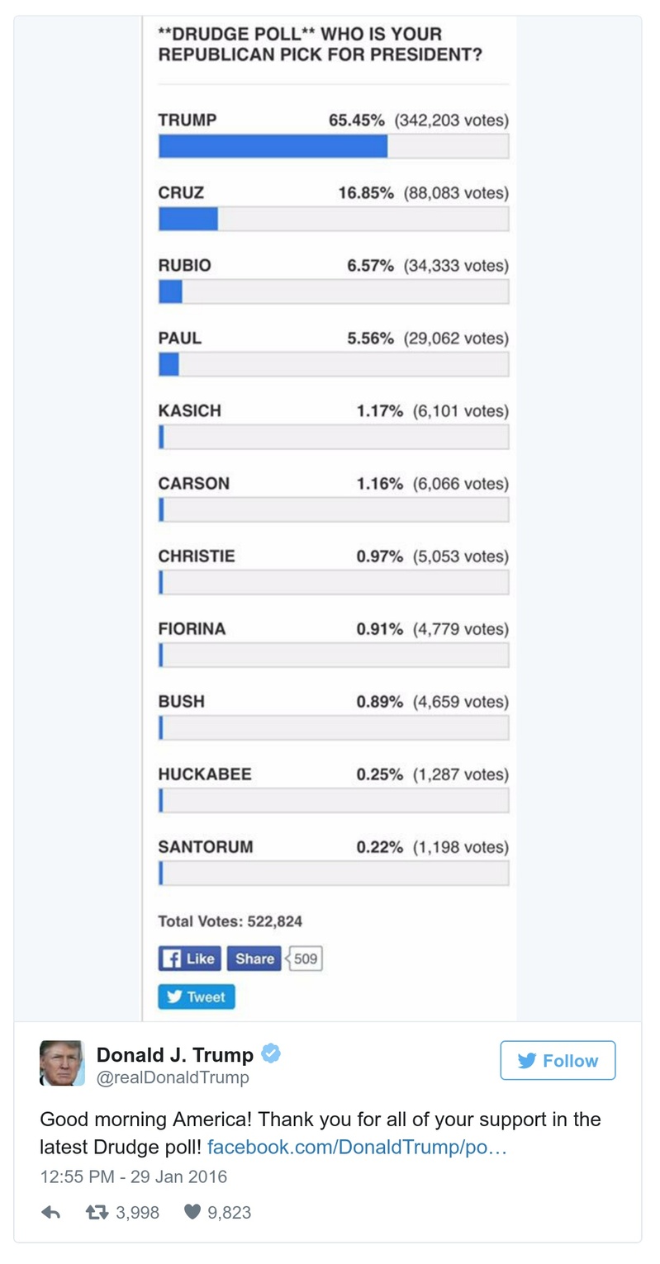This screenshot has width=660, height=1264.
Task: Click the @realDonaldTrump handle
Action: [x=173, y=1077]
